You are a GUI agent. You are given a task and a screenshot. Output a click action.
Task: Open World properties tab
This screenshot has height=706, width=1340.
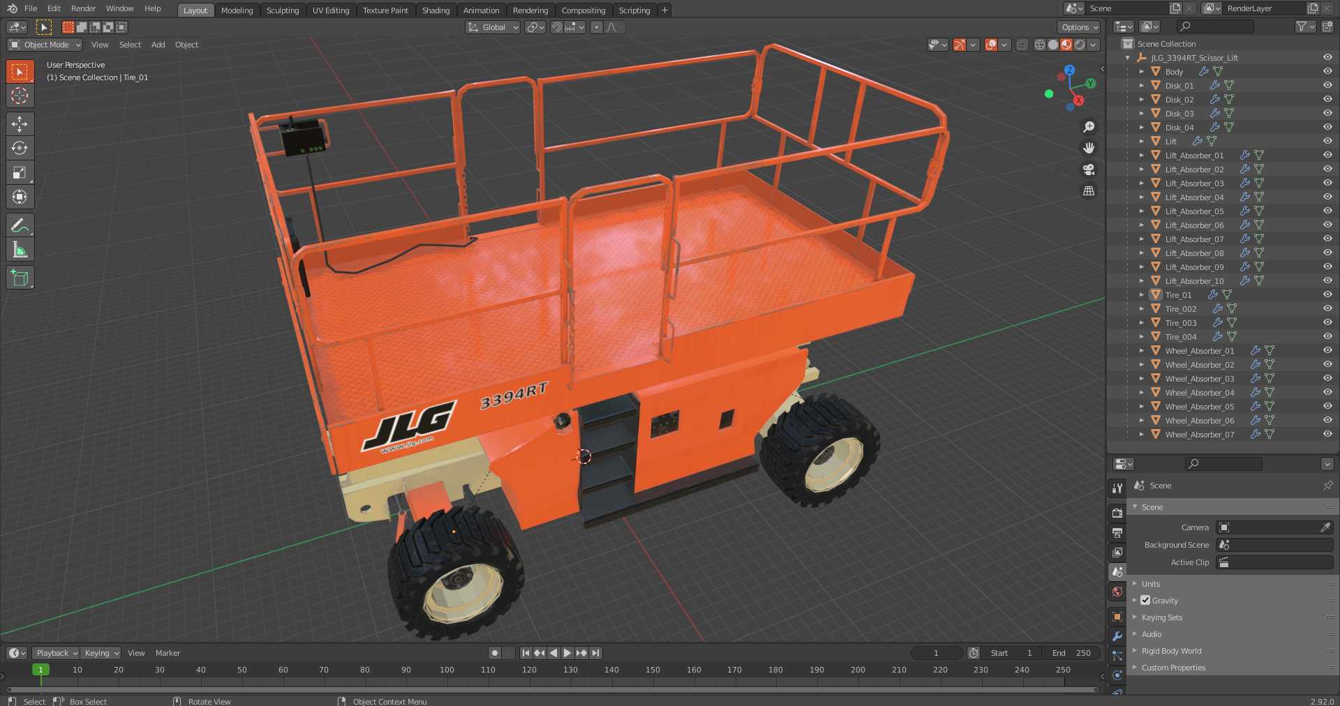tap(1117, 592)
